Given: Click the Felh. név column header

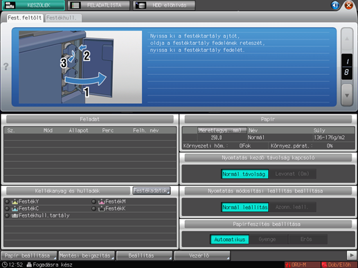Looking at the screenshot, I should tap(146, 130).
